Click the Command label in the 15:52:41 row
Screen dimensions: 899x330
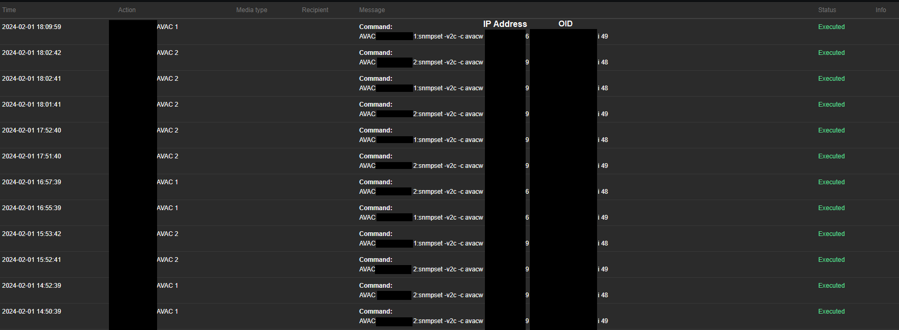pyautogui.click(x=375, y=260)
